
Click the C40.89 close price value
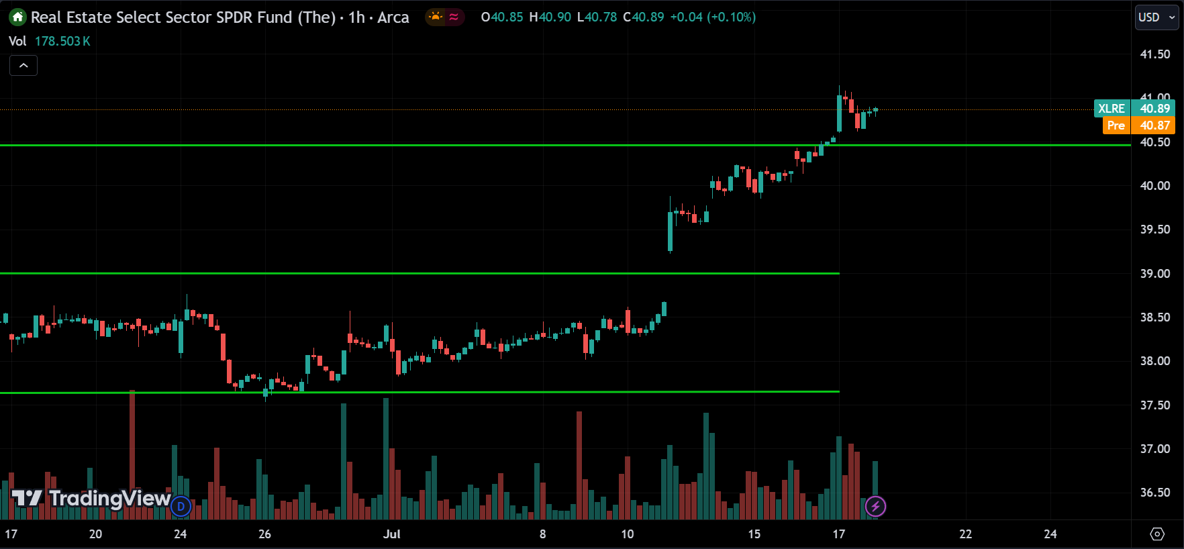[644, 17]
